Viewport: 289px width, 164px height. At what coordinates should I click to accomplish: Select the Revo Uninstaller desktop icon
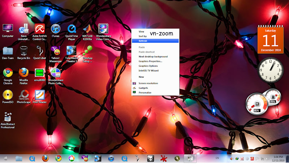[23, 32]
